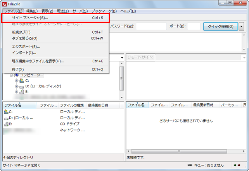Click the キュー: ありません status text
Screen dimensions: 249x171
pyautogui.click(x=209, y=165)
